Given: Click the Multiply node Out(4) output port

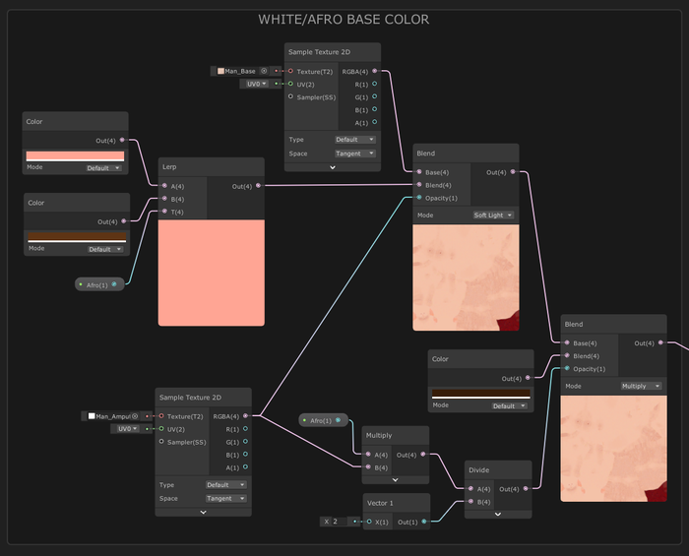Looking at the screenshot, I should click(423, 455).
